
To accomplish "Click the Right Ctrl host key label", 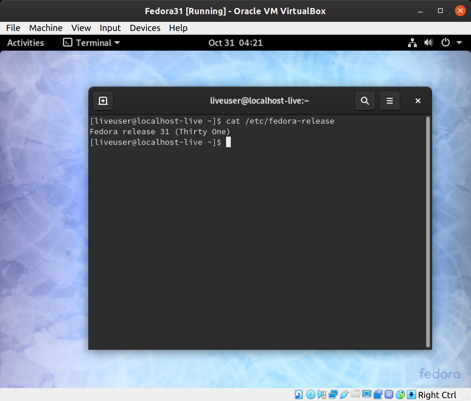I will (x=437, y=395).
